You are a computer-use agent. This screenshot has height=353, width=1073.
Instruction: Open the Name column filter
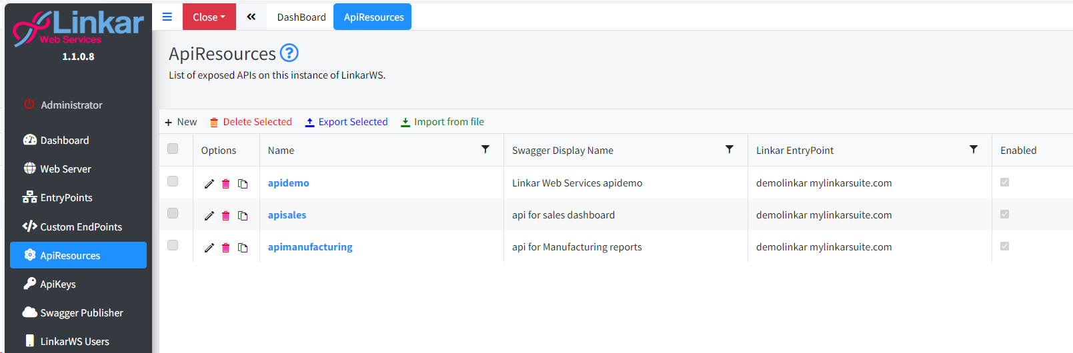pyautogui.click(x=485, y=150)
